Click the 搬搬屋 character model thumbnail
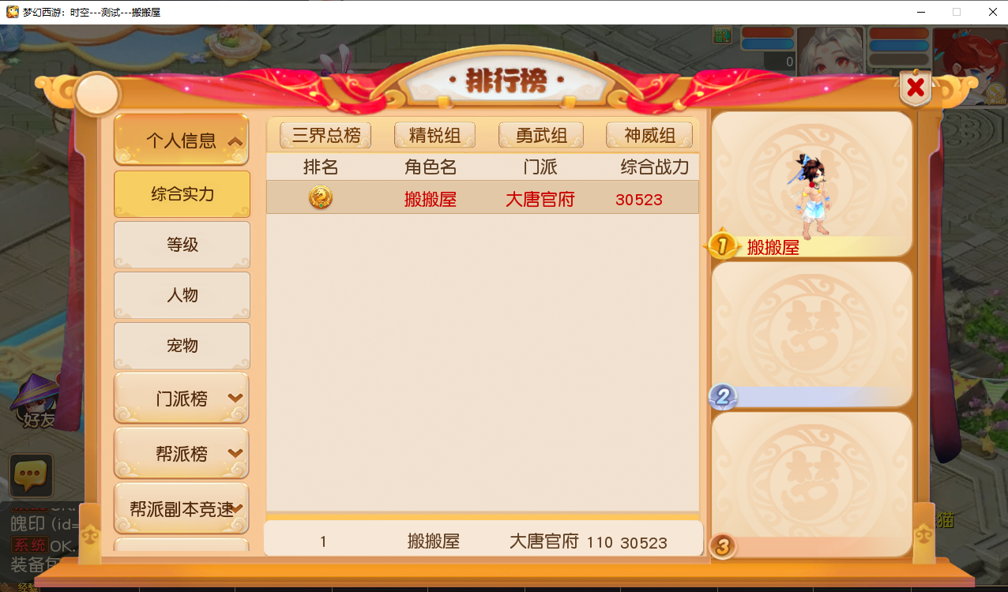The width and height of the screenshot is (1008, 592). click(x=811, y=195)
